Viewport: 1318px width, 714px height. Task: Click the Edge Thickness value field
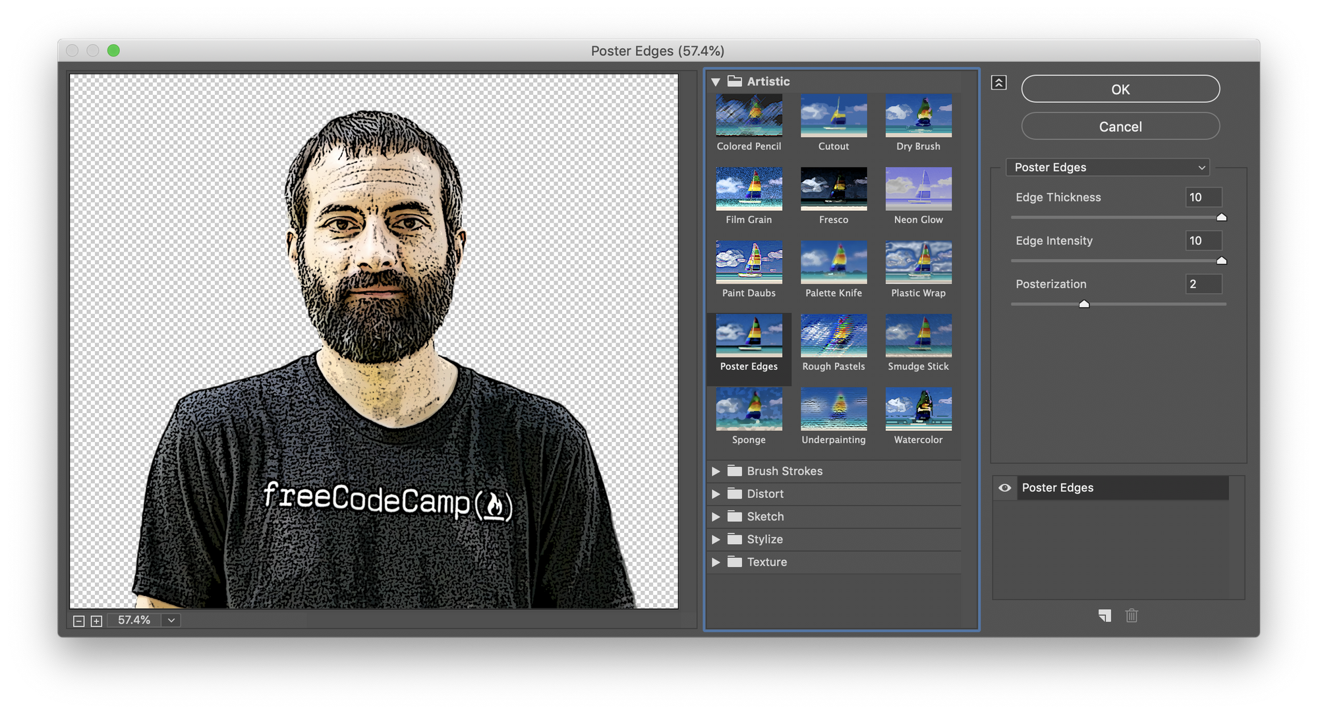(x=1203, y=198)
